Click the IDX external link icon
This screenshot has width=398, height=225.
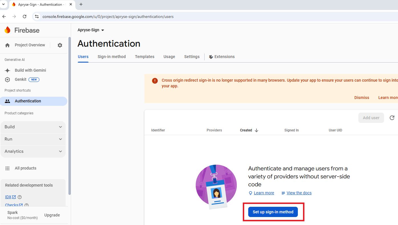click(x=14, y=197)
